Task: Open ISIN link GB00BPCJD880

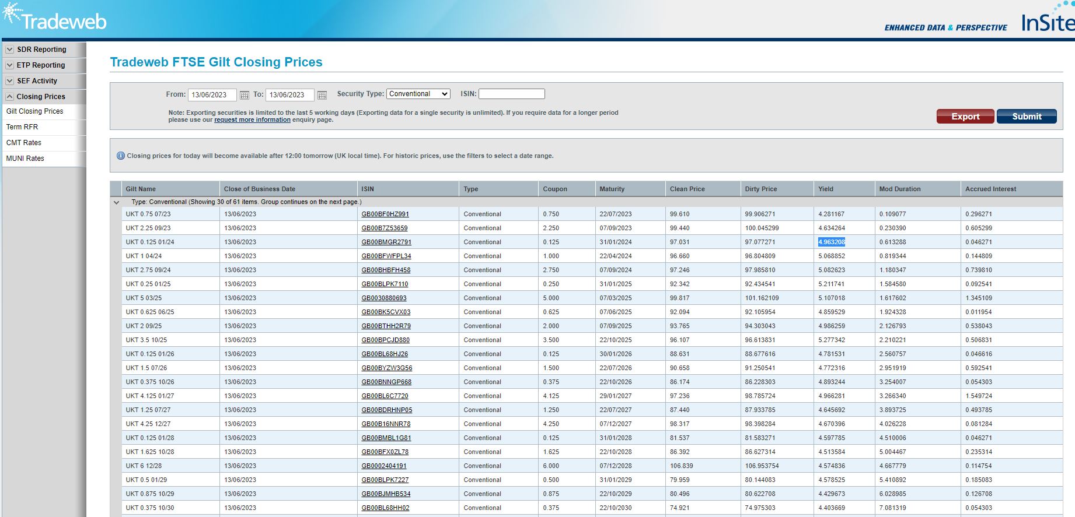Action: point(385,340)
